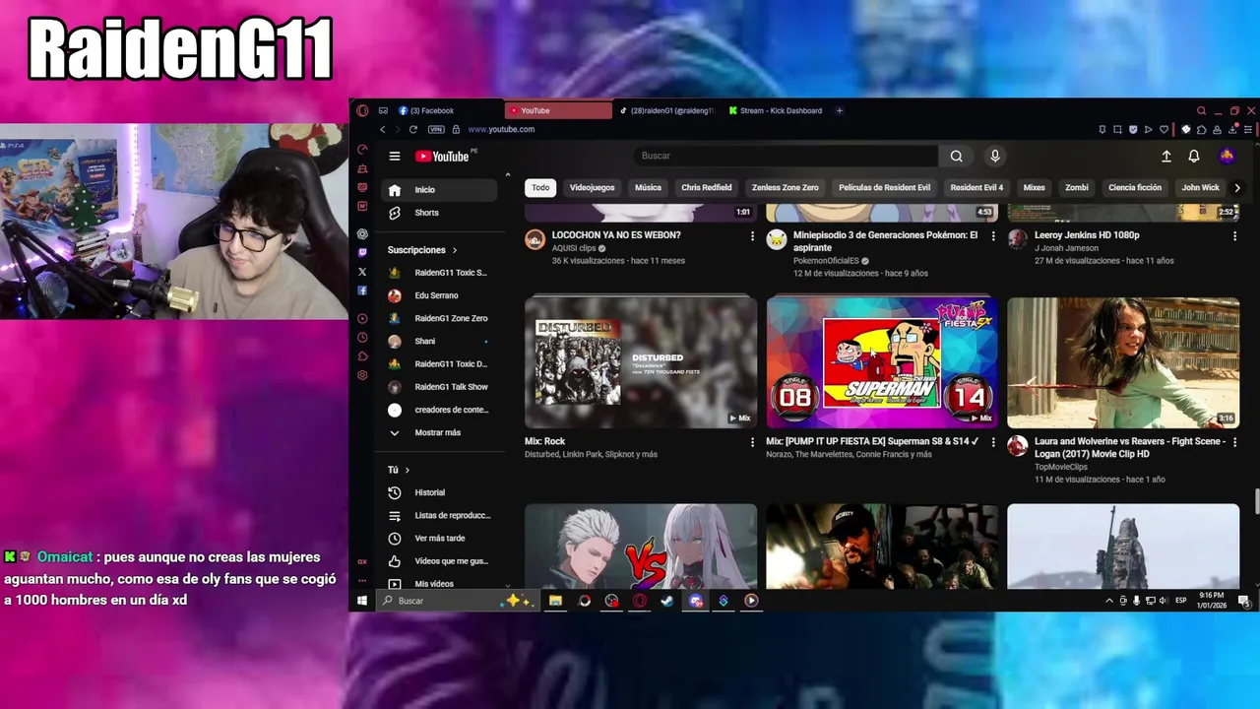This screenshot has height=709, width=1260.
Task: Open the taskbar clock showing 9:16 PM
Action: [x=1212, y=601]
